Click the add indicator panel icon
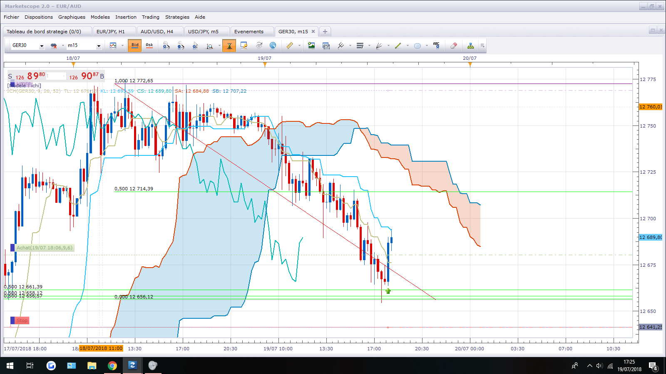The image size is (666, 374). pyautogui.click(x=326, y=46)
